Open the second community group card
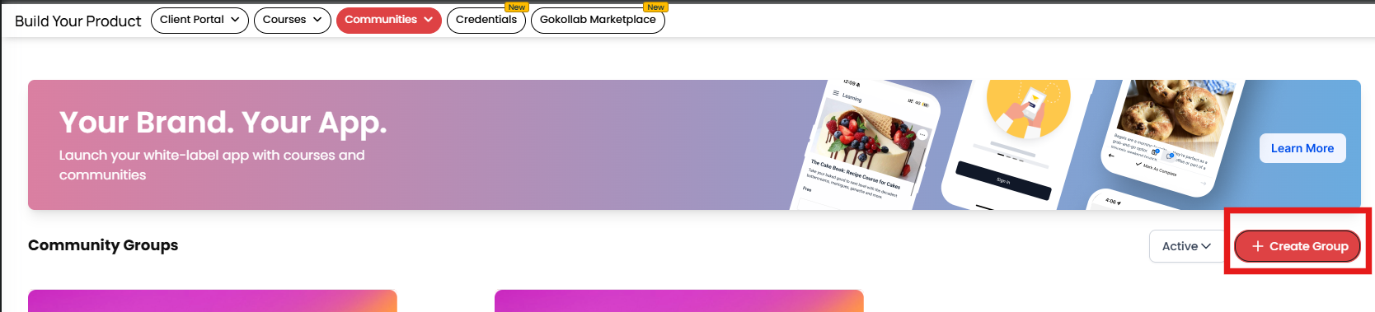Image resolution: width=1375 pixels, height=312 pixels. (679, 300)
